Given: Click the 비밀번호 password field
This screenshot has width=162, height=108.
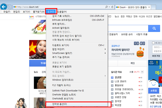Looking at the screenshot, I should click(157, 51).
